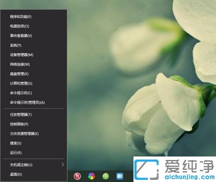Viewport: 216px width, 182px height.
Task: Select 桌面(D) to show desktop
Action: [x=34, y=175]
